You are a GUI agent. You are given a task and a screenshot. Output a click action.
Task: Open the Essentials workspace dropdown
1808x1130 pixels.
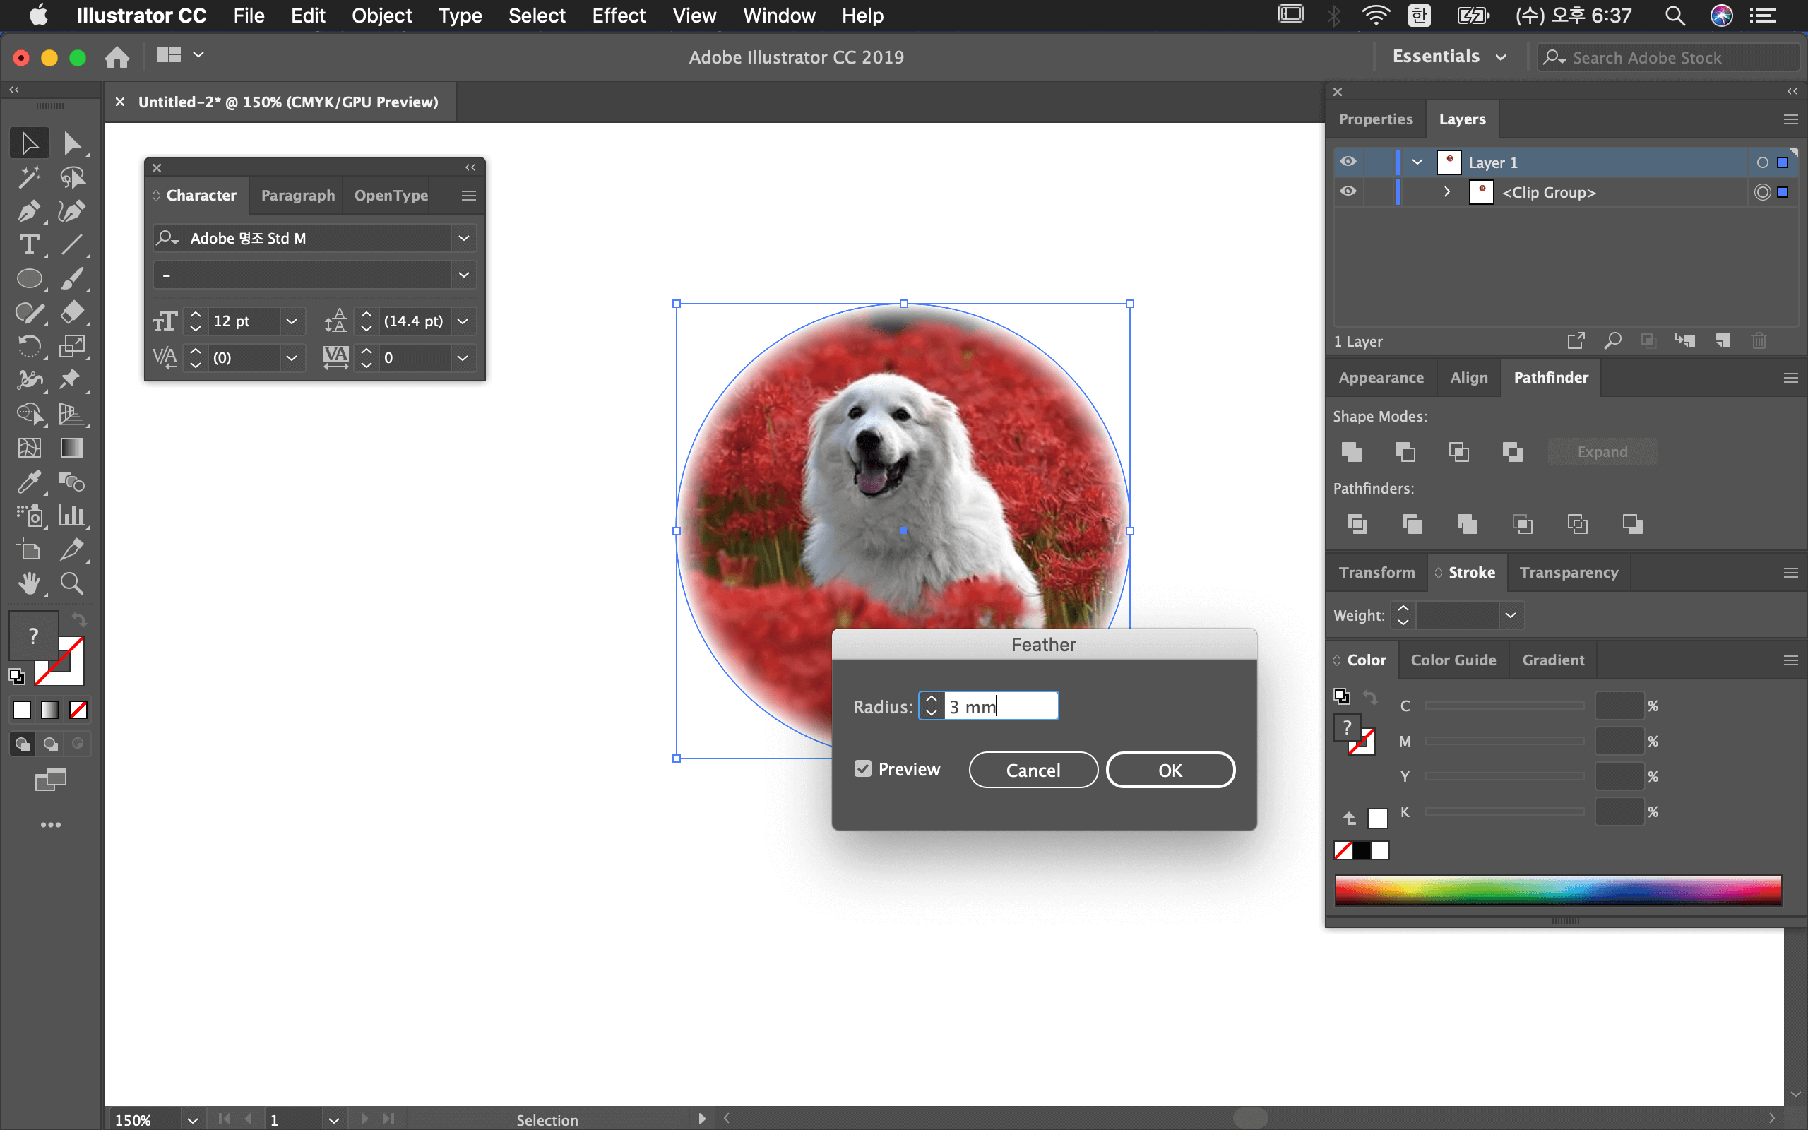(x=1449, y=56)
